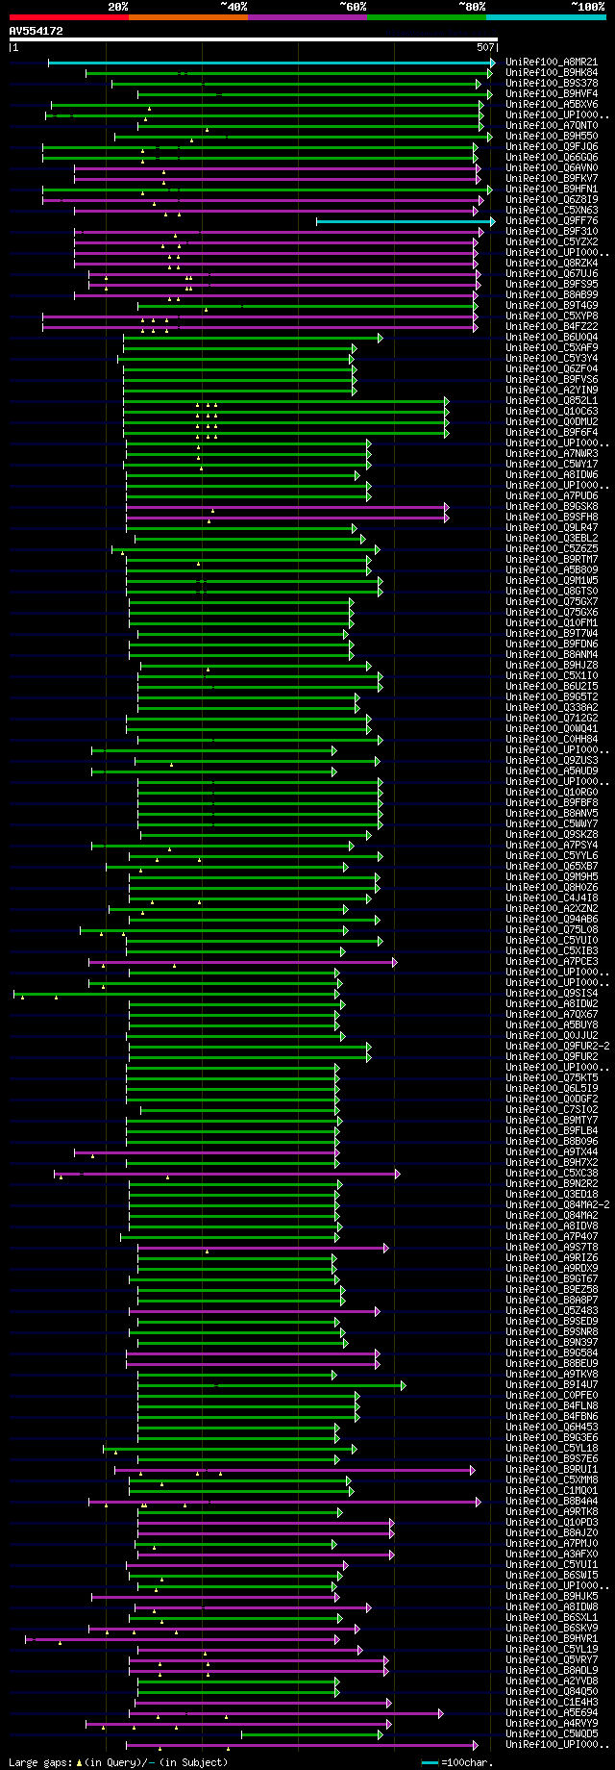Select the UniRef100_B9FBF8 label
This screenshot has height=1770, width=615.
[x=552, y=803]
